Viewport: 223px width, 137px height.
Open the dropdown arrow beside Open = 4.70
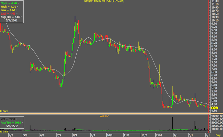[18, 3]
